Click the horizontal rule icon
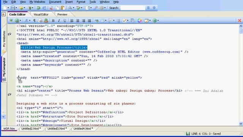 96,21
